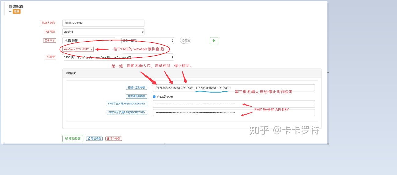This screenshot has width=397, height=175.
Task: Open the 托管者 docker dropdown
Action: point(118,57)
